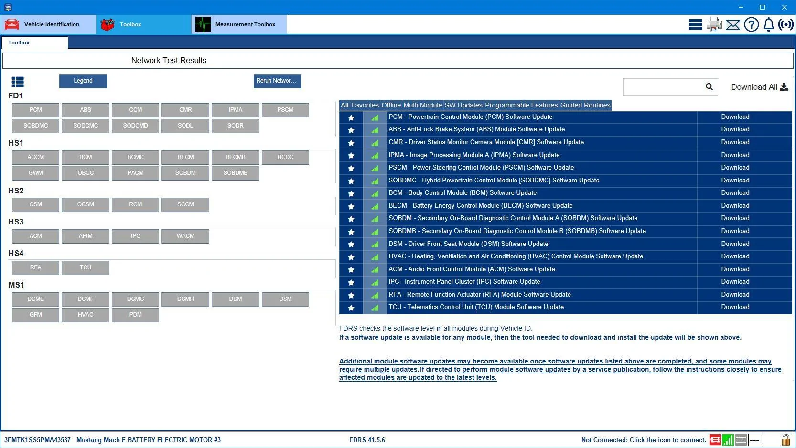Toggle star for RFA Module Software Update
The width and height of the screenshot is (796, 448).
(351, 295)
